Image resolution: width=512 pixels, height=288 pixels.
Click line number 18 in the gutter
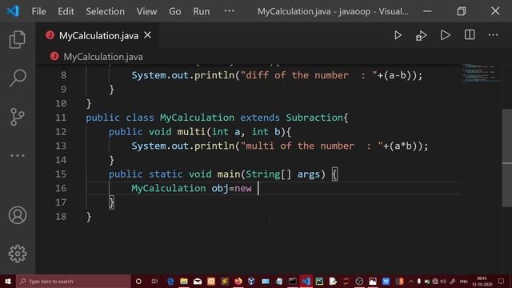(x=61, y=217)
